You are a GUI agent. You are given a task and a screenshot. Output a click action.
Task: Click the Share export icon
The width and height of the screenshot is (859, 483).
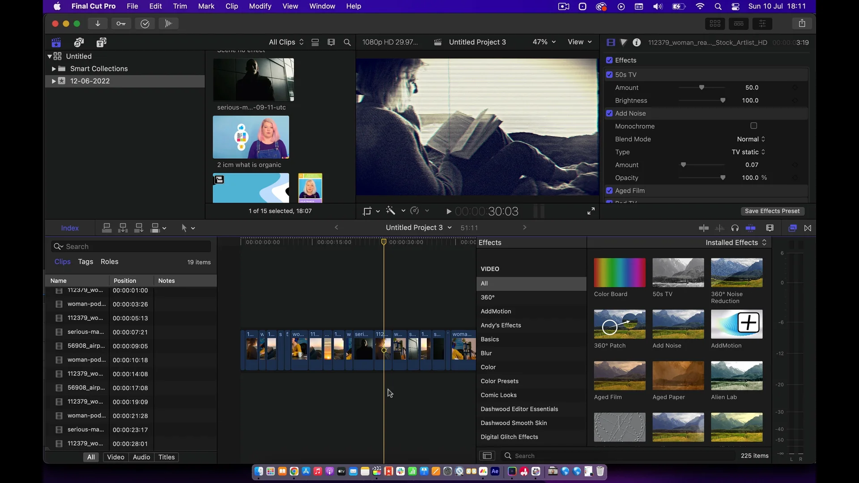[802, 24]
